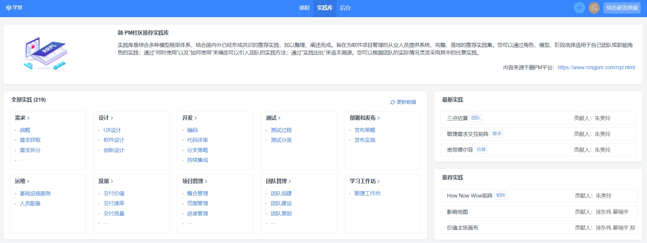Click the RRPL book illustration
The height and width of the screenshot is (243, 647).
46,53
